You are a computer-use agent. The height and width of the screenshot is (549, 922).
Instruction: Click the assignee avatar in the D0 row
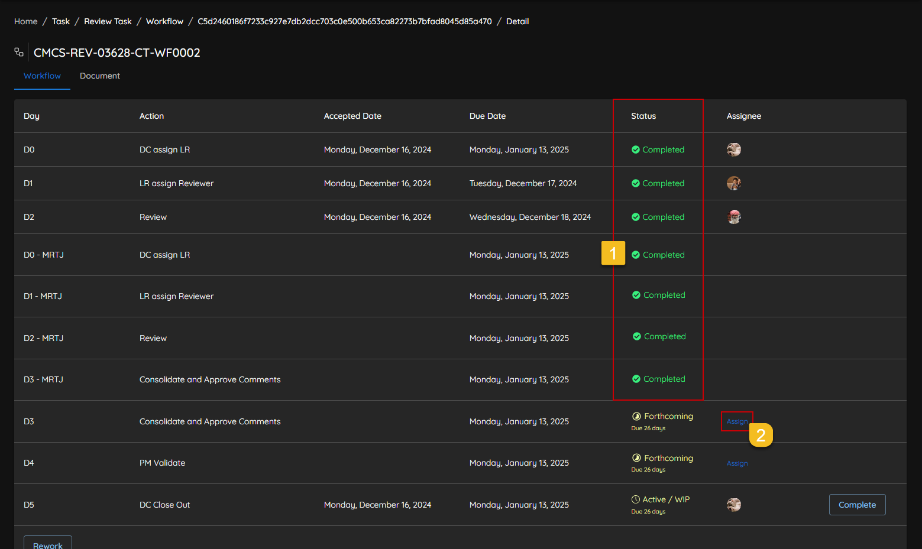pos(733,150)
